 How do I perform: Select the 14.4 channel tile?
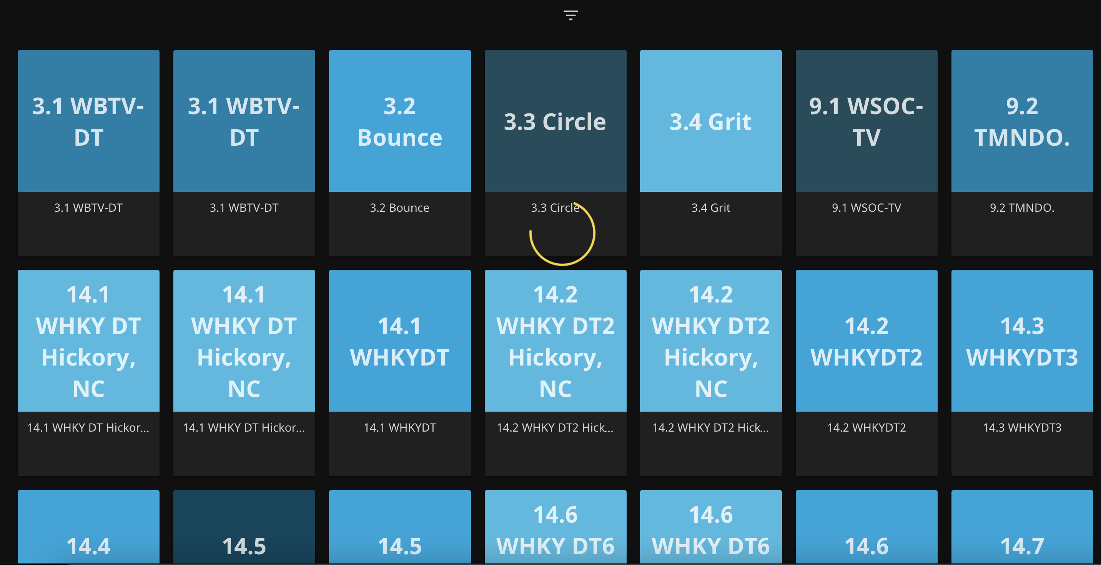(x=88, y=527)
